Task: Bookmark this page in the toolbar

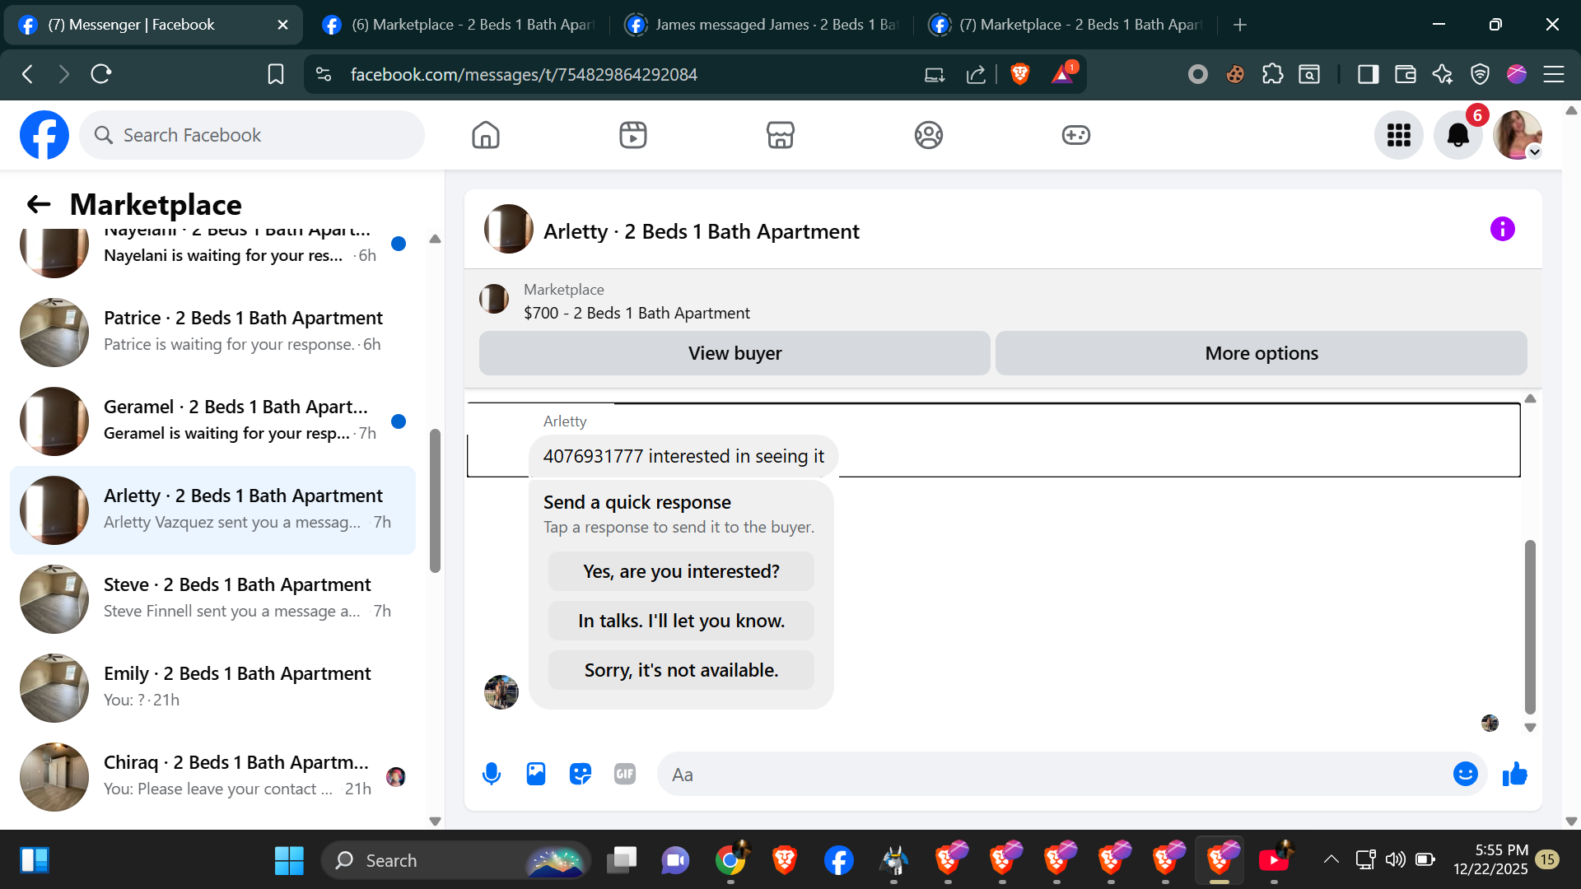Action: click(276, 74)
